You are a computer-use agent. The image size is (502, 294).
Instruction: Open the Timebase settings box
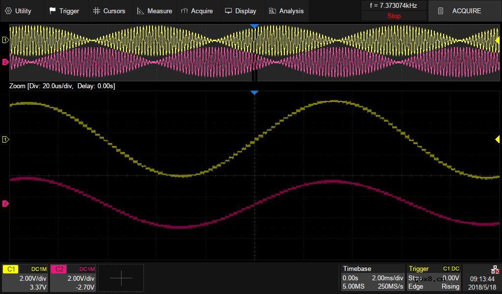(x=373, y=278)
